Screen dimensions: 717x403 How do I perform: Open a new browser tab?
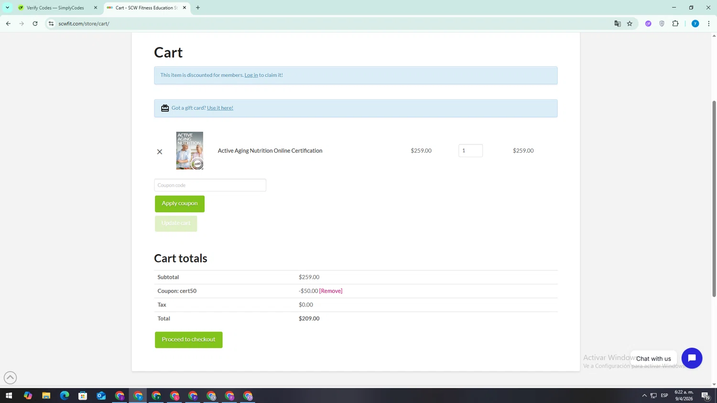(198, 8)
